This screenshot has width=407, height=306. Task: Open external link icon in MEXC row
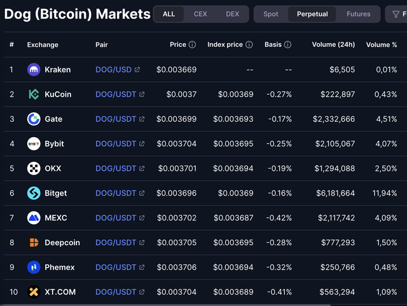pos(142,218)
